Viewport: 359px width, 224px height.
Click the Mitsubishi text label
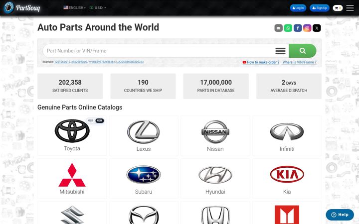tap(72, 192)
